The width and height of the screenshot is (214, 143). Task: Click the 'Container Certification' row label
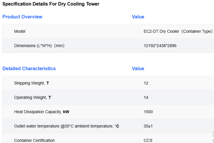coord(34,140)
